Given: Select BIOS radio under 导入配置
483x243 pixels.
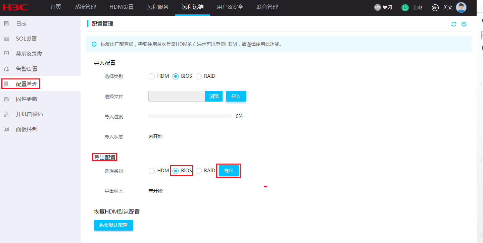Looking at the screenshot, I should 176,76.
